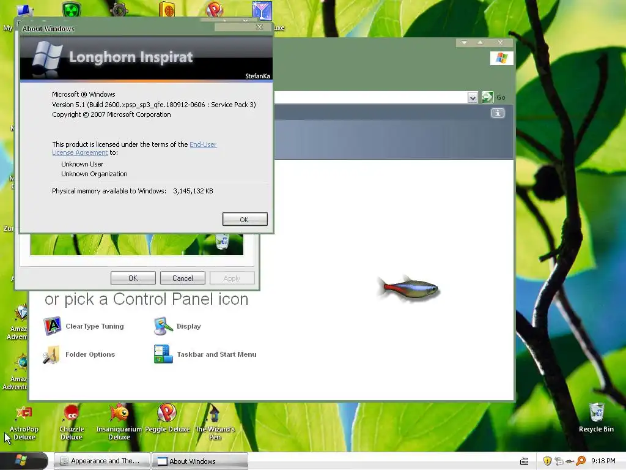Click OK in About Windows dialog
This screenshot has height=470, width=626.
[x=245, y=220]
